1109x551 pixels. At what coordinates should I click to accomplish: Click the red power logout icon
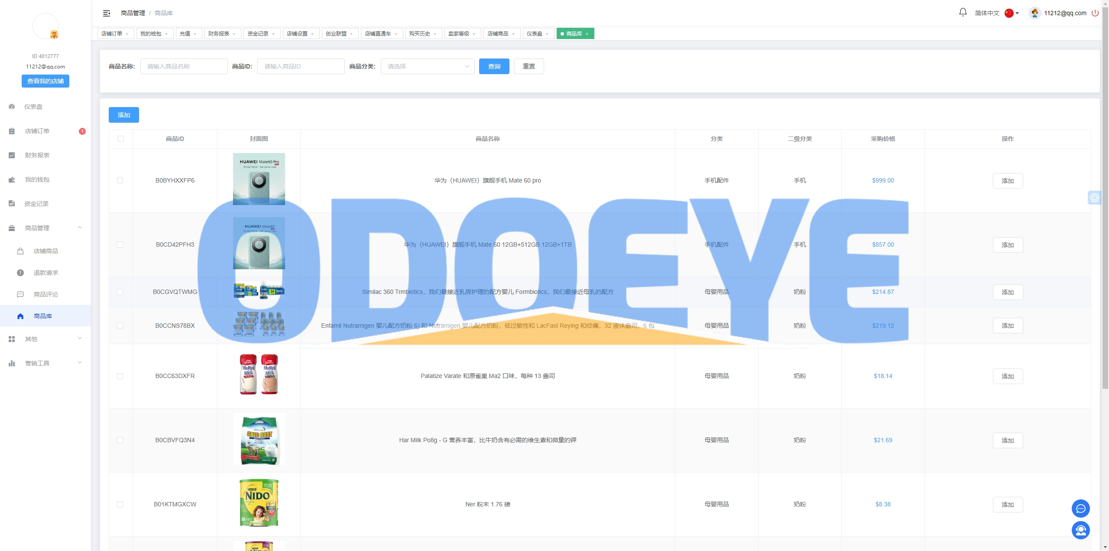click(x=1095, y=13)
